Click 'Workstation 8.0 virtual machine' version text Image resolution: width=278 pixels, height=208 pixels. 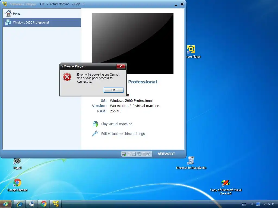click(x=134, y=106)
